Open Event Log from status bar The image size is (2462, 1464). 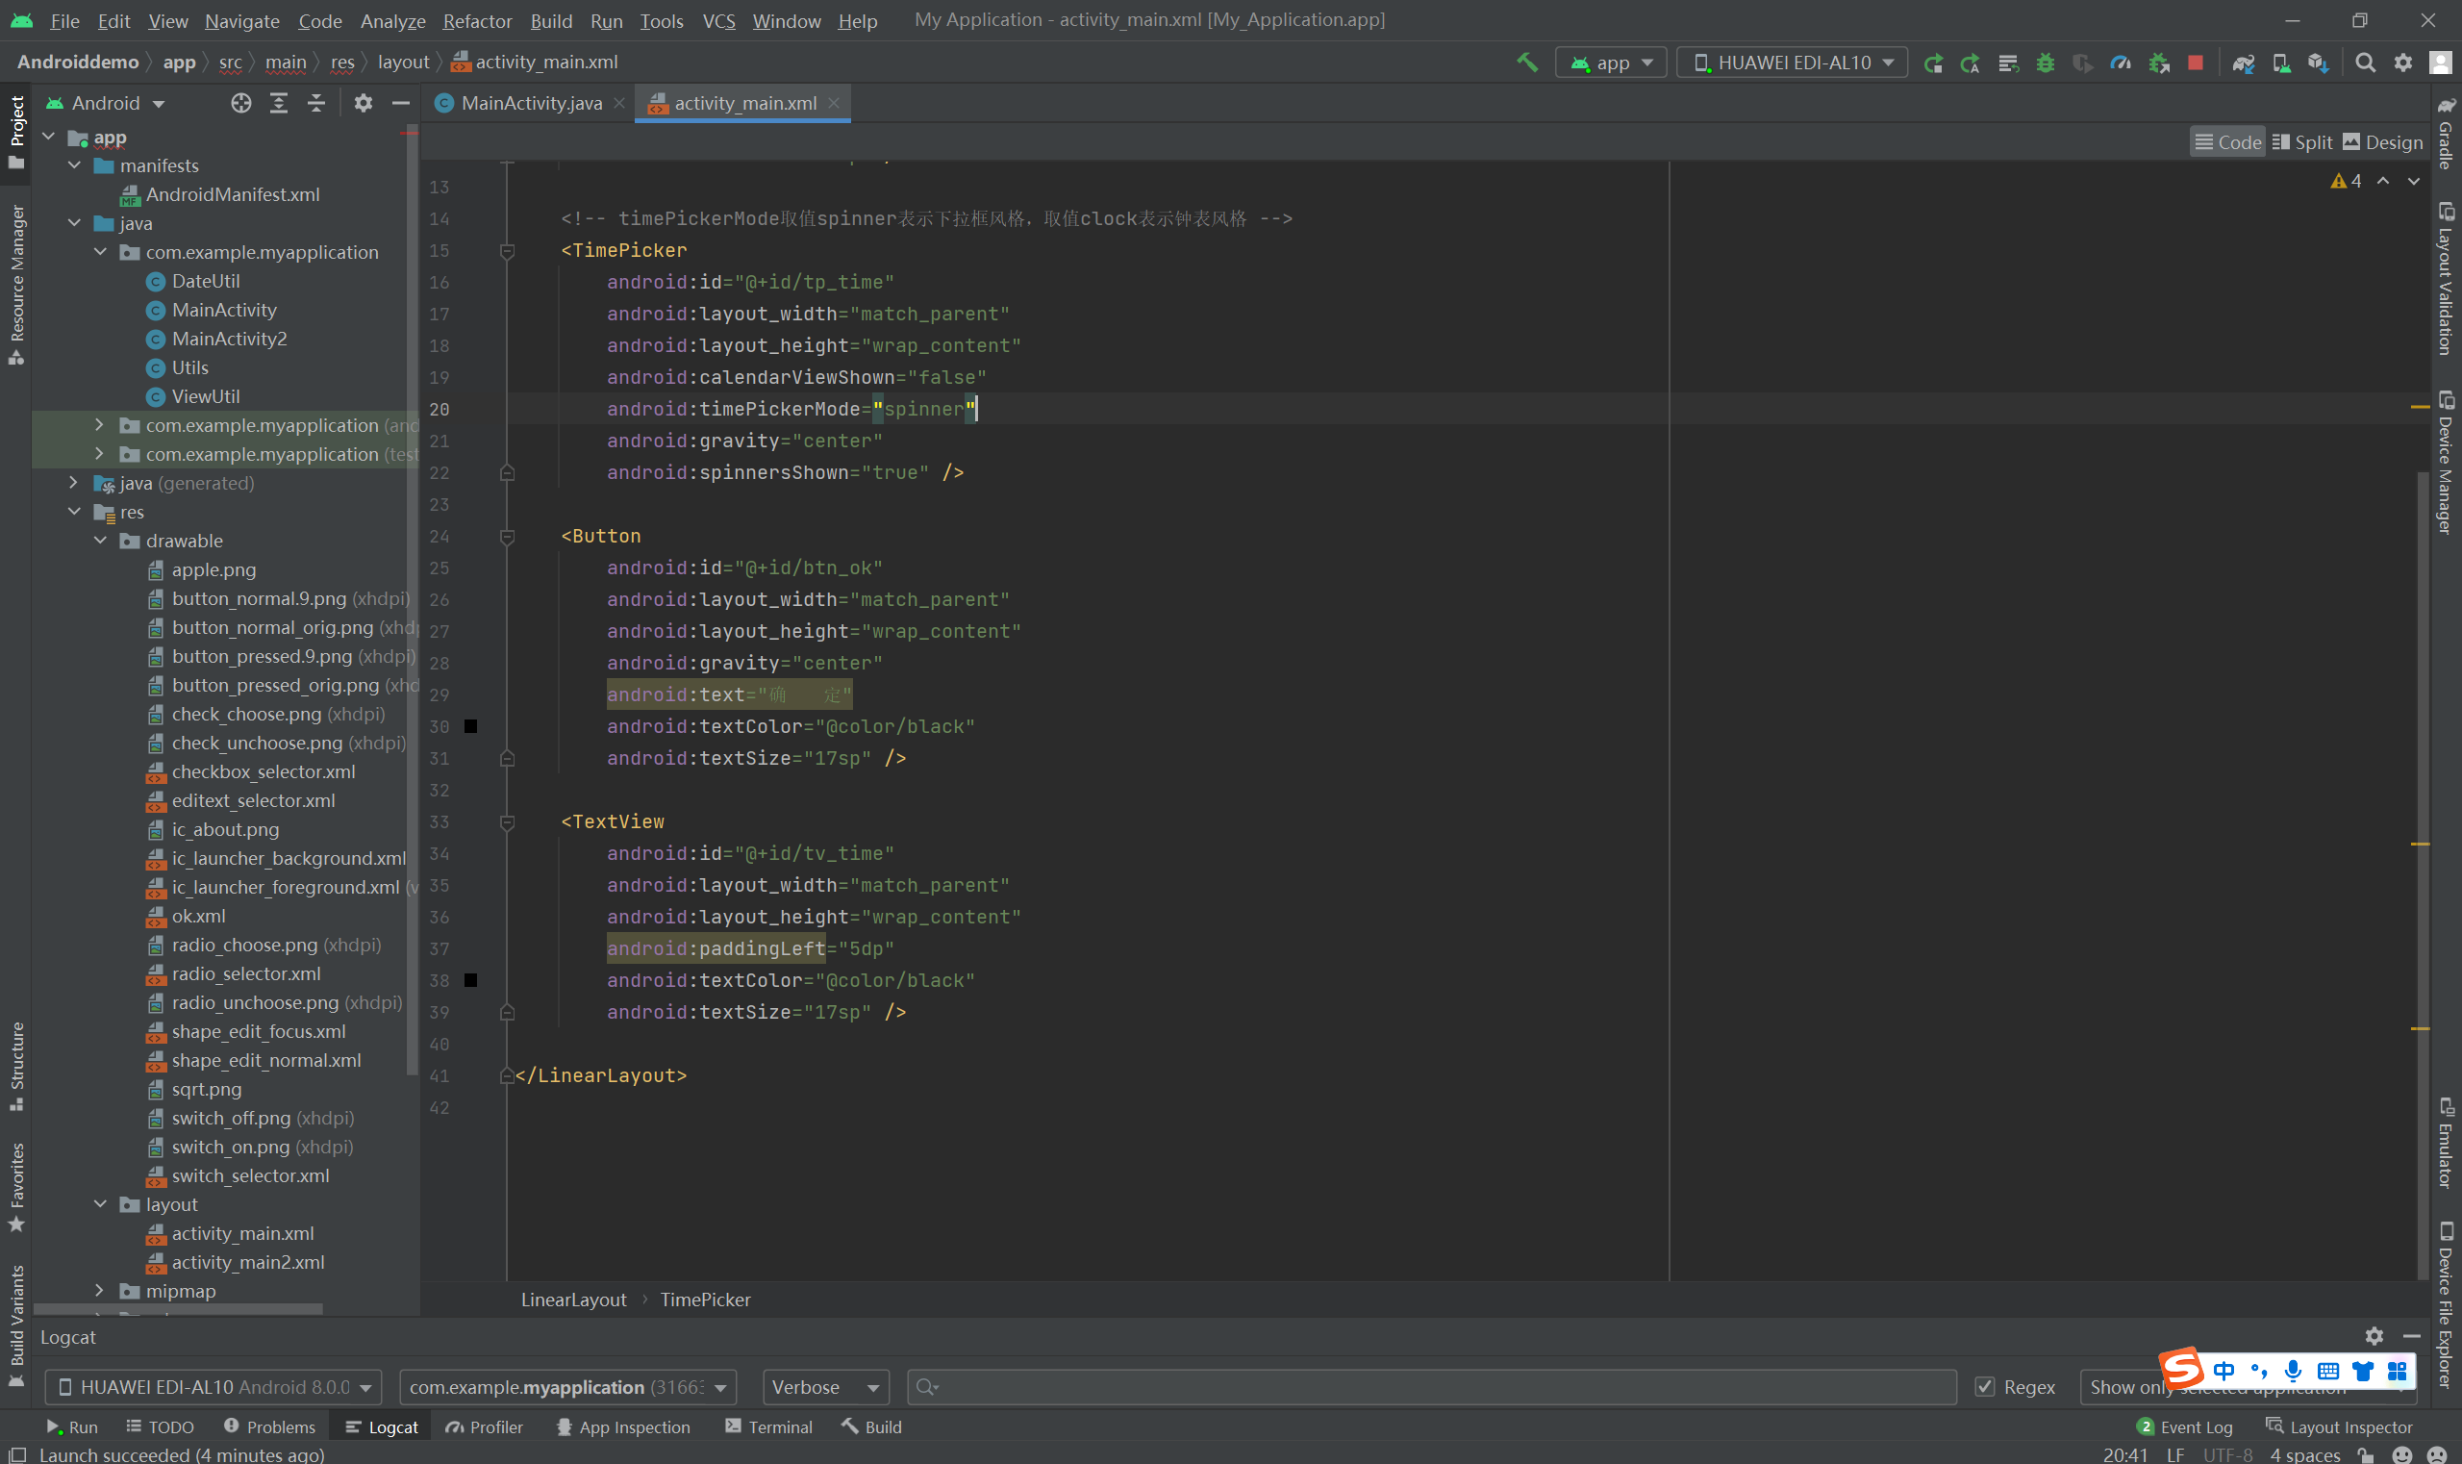[x=2185, y=1426]
